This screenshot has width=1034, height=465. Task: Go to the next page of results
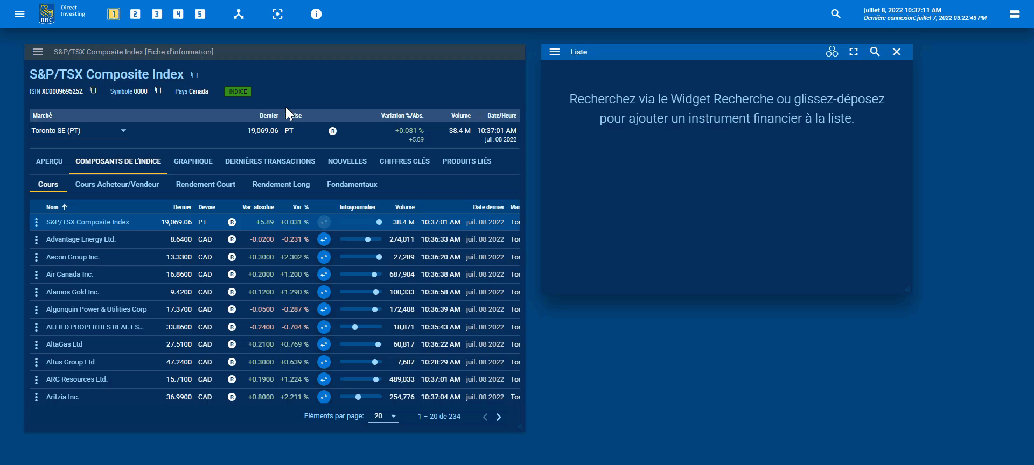coord(499,417)
